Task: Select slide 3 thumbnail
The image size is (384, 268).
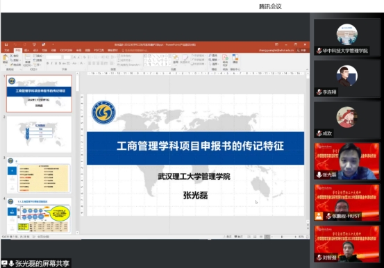Action: coord(39,175)
